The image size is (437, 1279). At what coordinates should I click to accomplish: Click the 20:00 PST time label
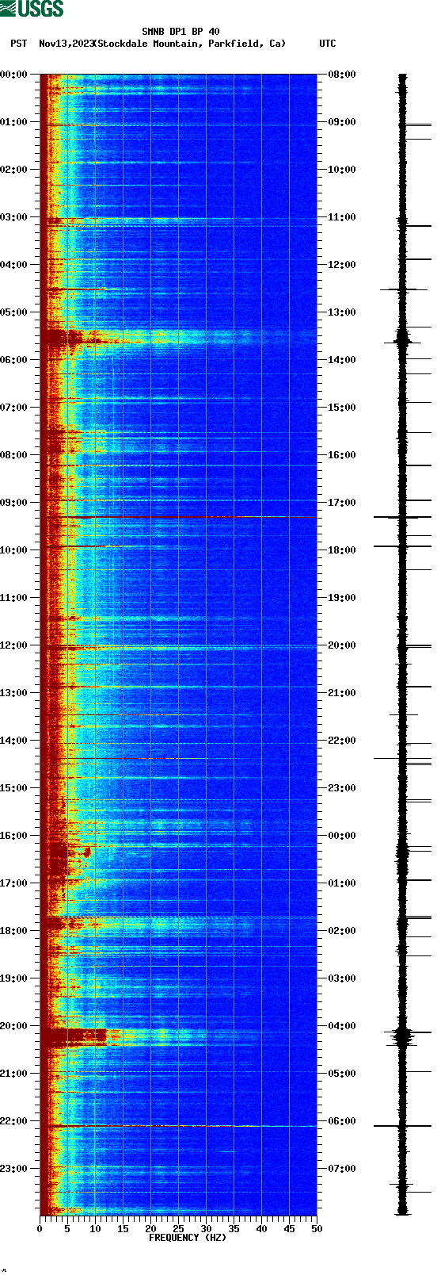tap(14, 1026)
